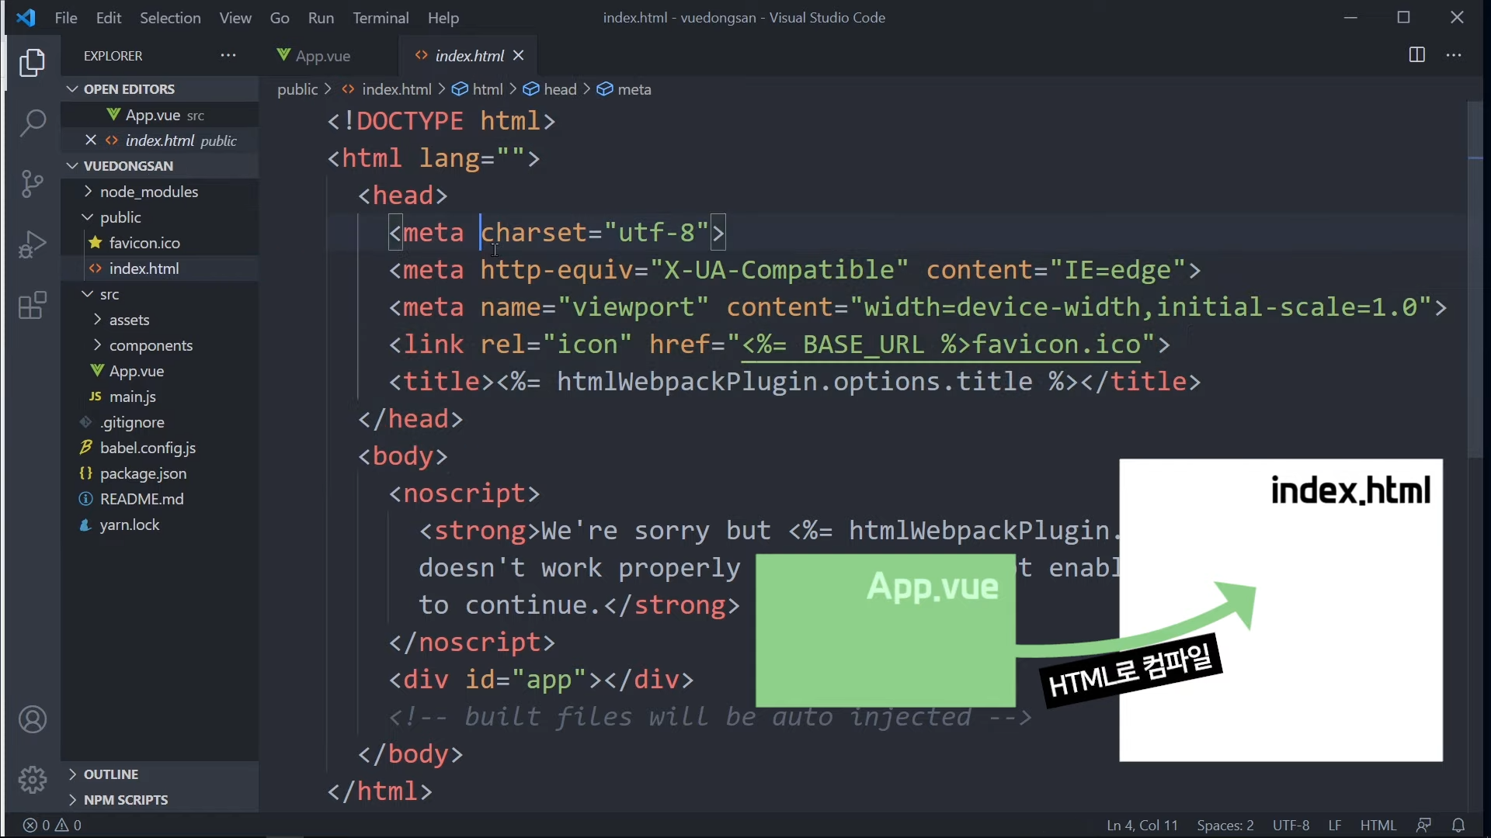Click the editor vertical scrollbar

pos(1475,279)
